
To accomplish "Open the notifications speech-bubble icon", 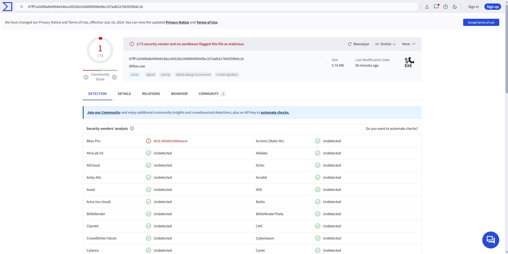I will click(436, 7).
